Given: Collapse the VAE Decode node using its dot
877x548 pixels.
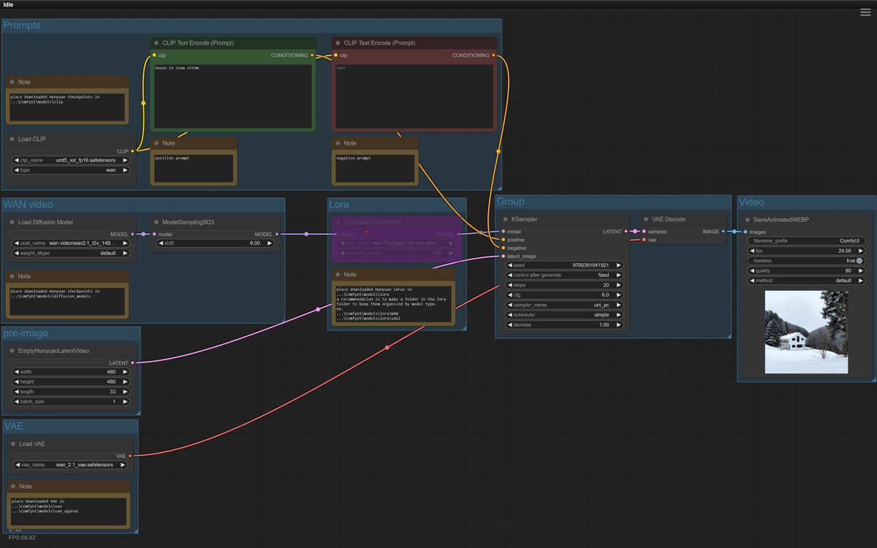Looking at the screenshot, I should pyautogui.click(x=646, y=219).
